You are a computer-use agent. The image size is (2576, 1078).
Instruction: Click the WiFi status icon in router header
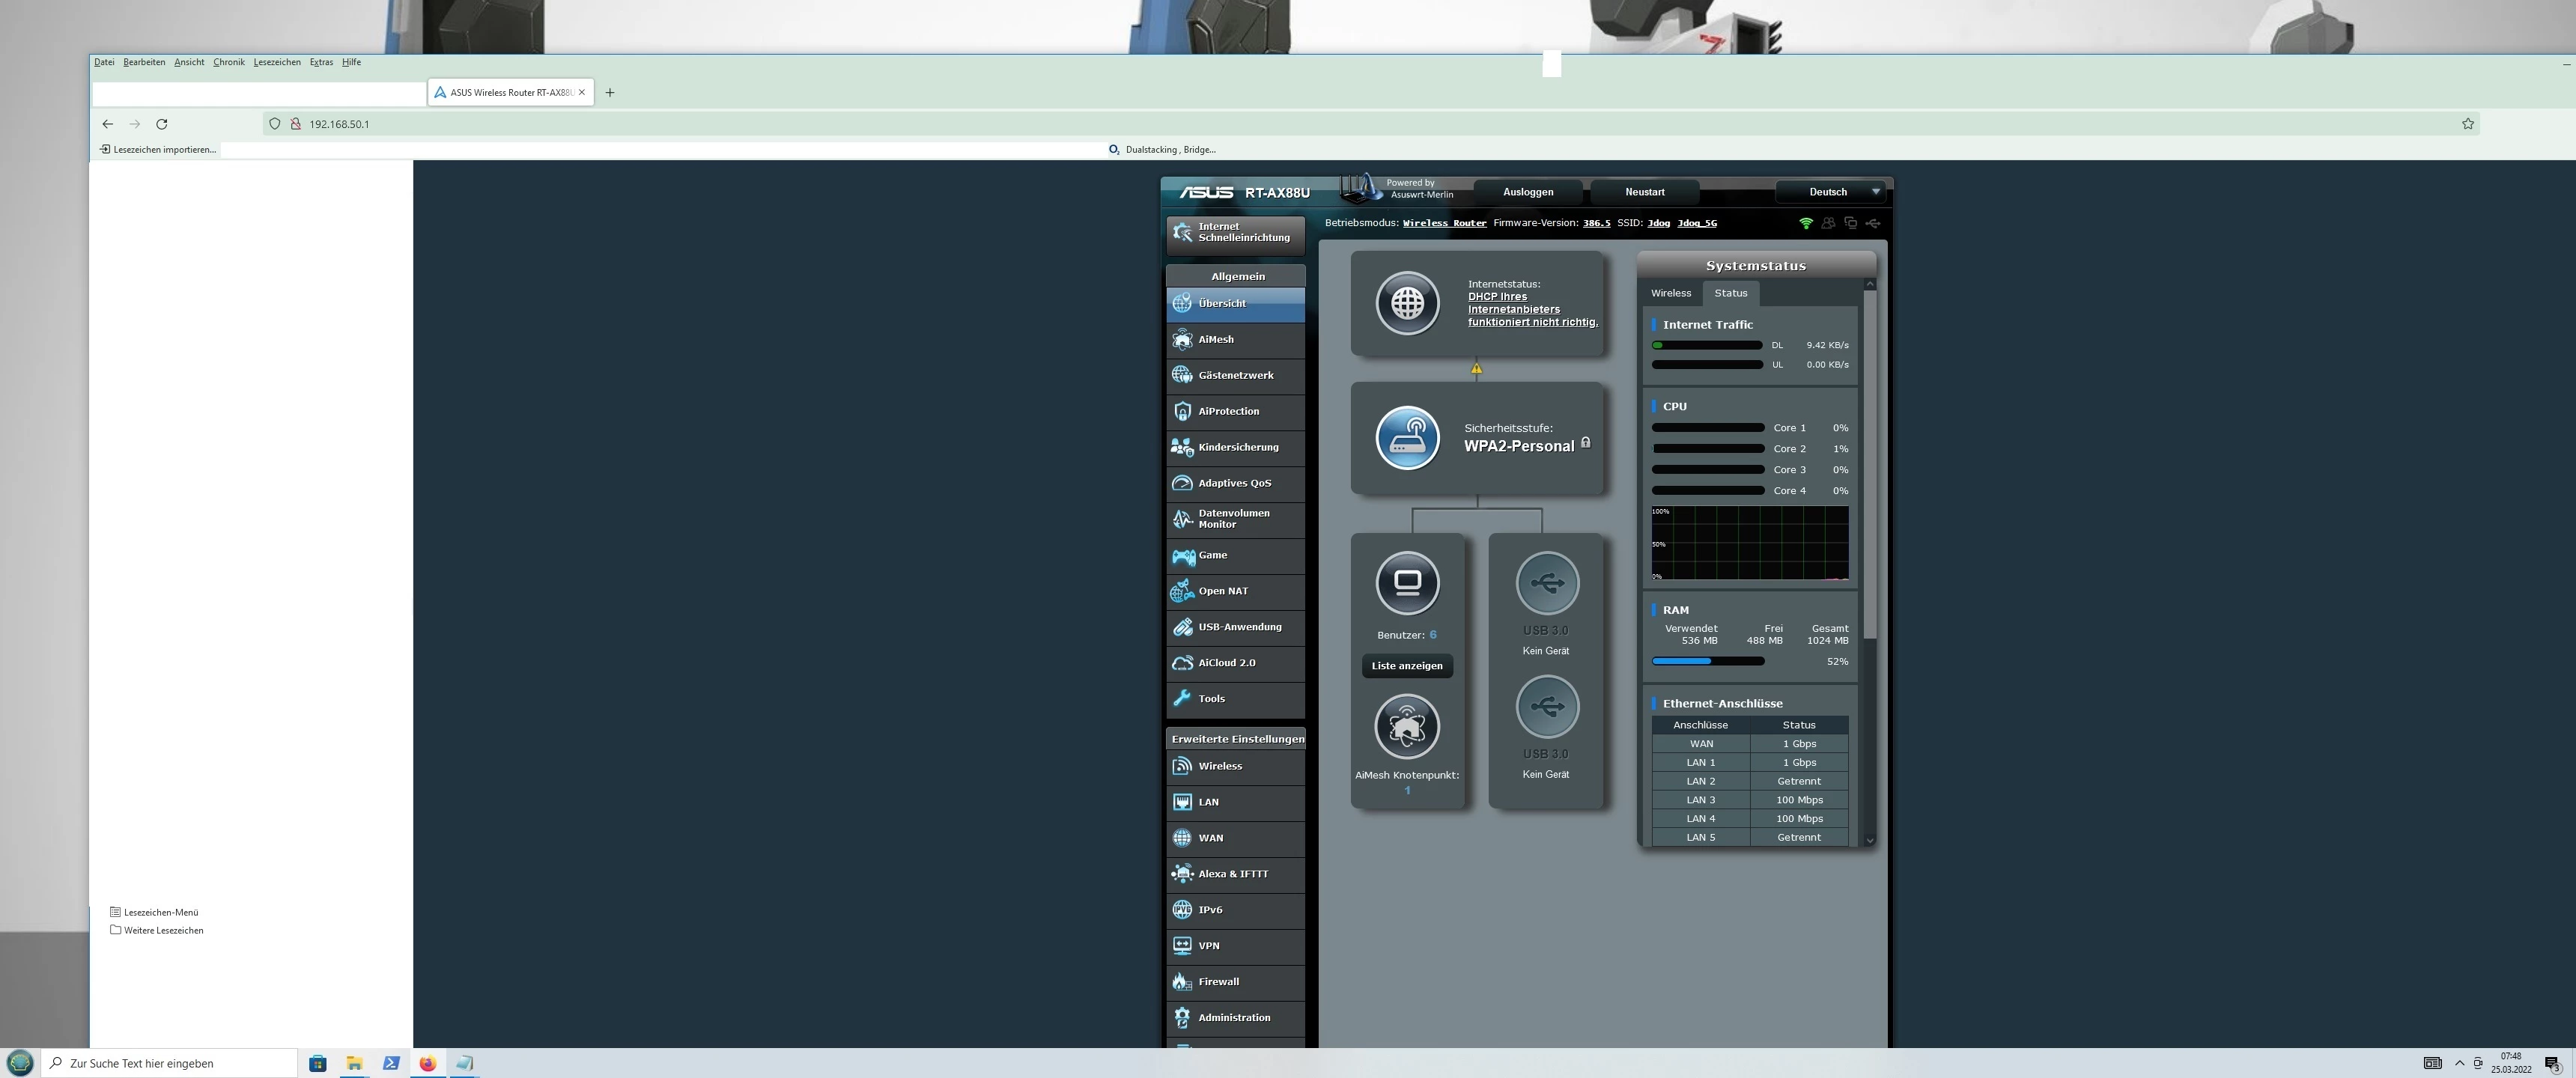click(1805, 223)
